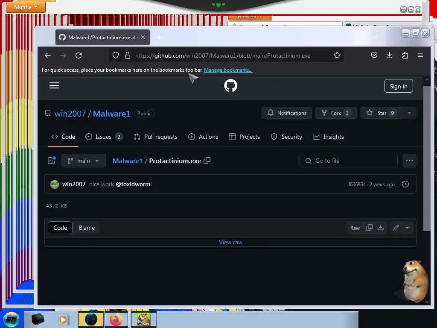Reload the page with the refresh icon
437x328 pixels.
pyautogui.click(x=79, y=56)
